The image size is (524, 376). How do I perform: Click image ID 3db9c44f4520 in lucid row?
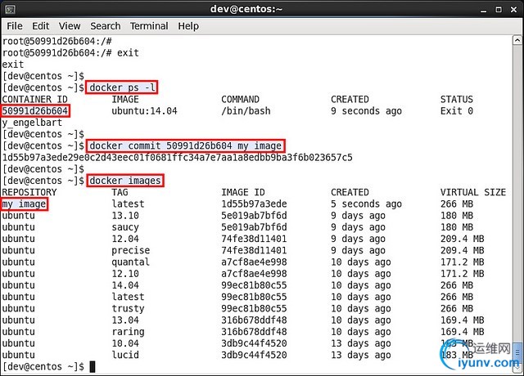point(254,355)
